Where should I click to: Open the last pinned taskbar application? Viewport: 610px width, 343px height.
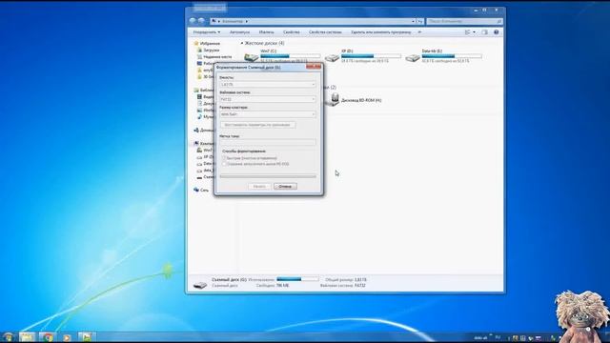pyautogui.click(x=87, y=337)
